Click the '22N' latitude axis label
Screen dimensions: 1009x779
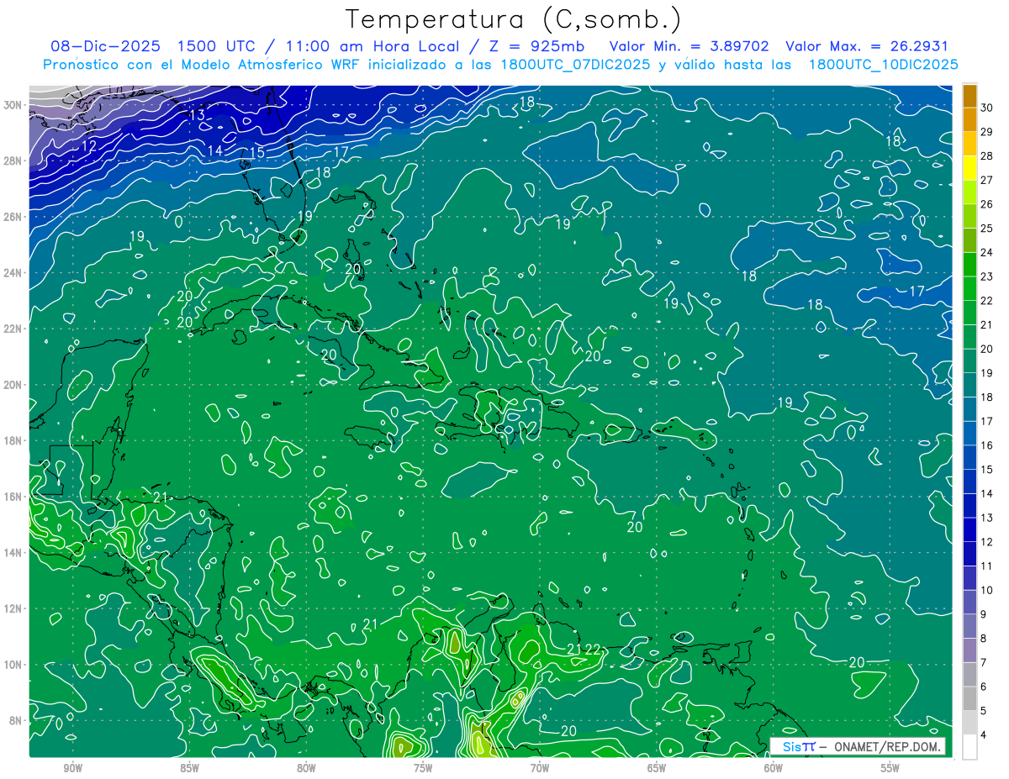pos(13,329)
